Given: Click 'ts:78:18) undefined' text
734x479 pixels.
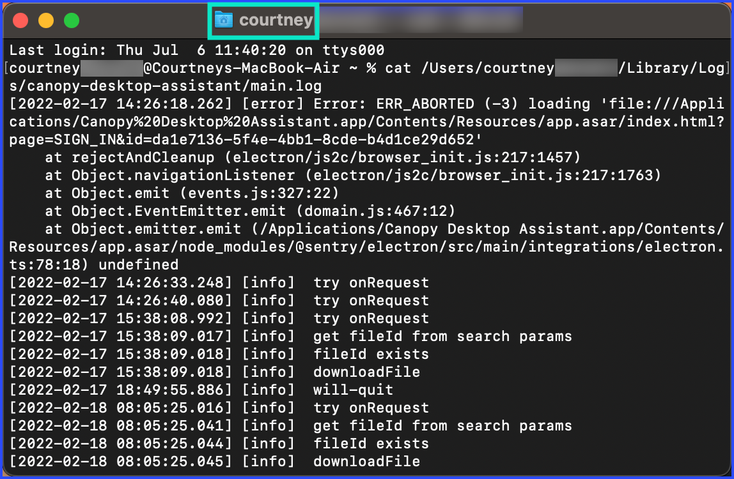Looking at the screenshot, I should (93, 265).
